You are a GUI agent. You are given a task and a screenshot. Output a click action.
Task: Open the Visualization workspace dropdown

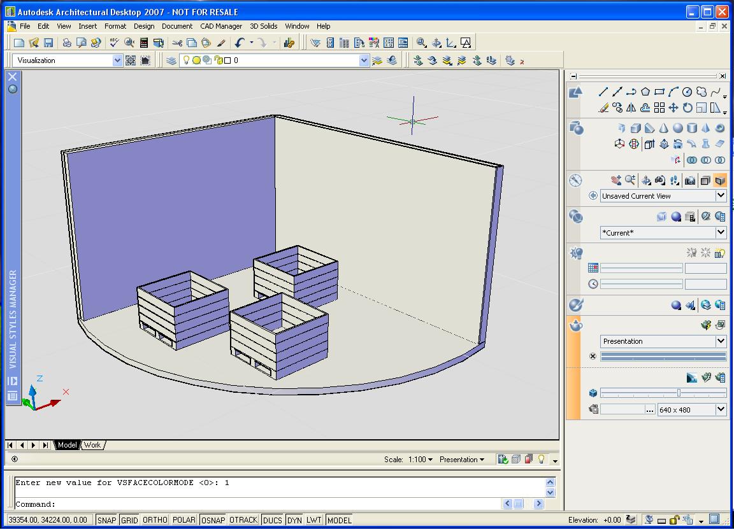117,60
